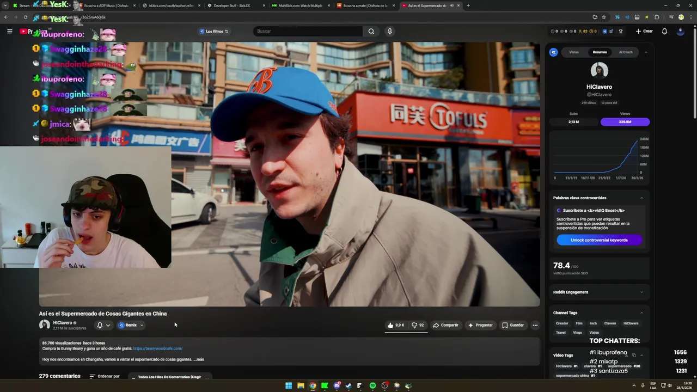697x392 pixels.
Task: Open File Explorer from taskbar
Action: pyautogui.click(x=301, y=385)
